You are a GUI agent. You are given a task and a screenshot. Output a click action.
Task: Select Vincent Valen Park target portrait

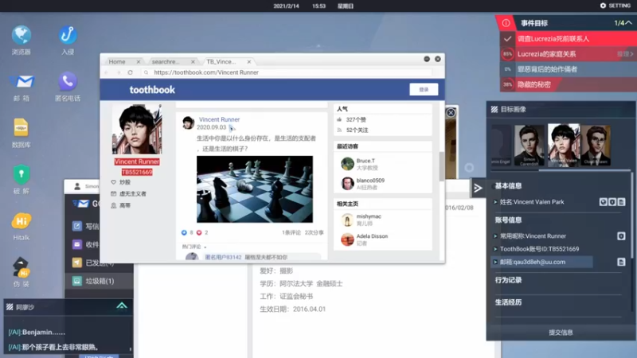[564, 146]
